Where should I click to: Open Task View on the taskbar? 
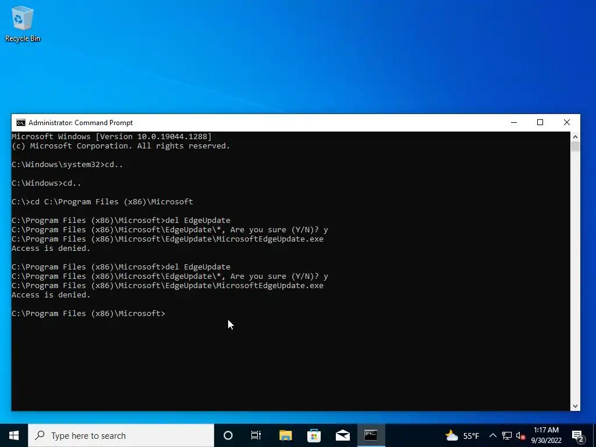256,435
